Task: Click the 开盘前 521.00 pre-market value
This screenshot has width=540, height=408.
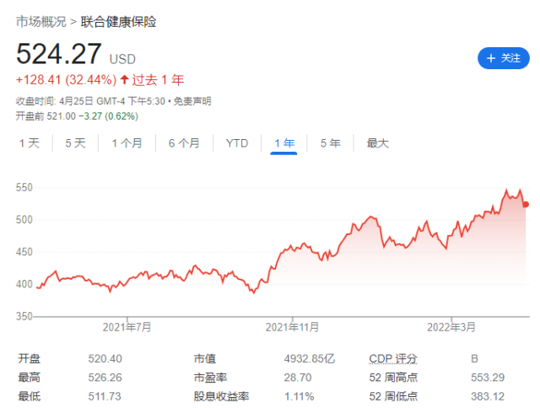Action: pos(46,116)
